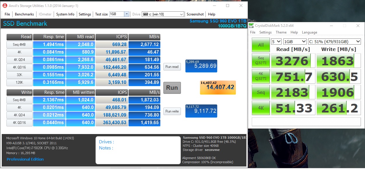Click the Read Seq 4MB MB/s value 2,677.12
The image size is (365, 169).
tap(144, 45)
